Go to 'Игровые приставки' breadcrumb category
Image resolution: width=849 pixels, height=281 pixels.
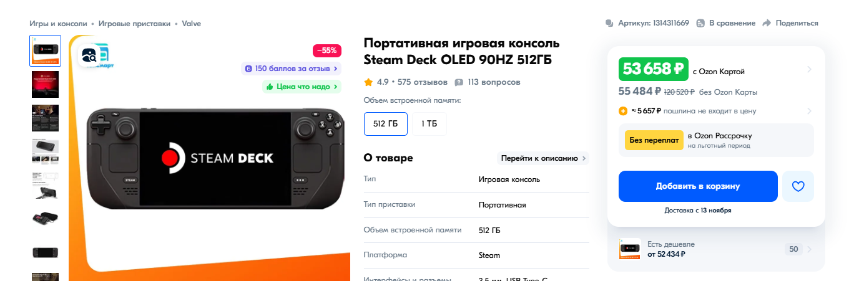click(134, 23)
